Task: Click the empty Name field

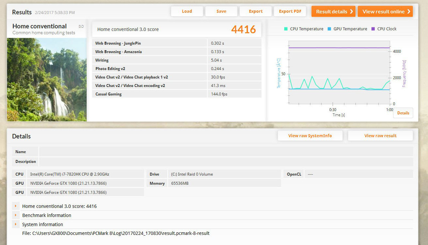Action: click(225, 152)
